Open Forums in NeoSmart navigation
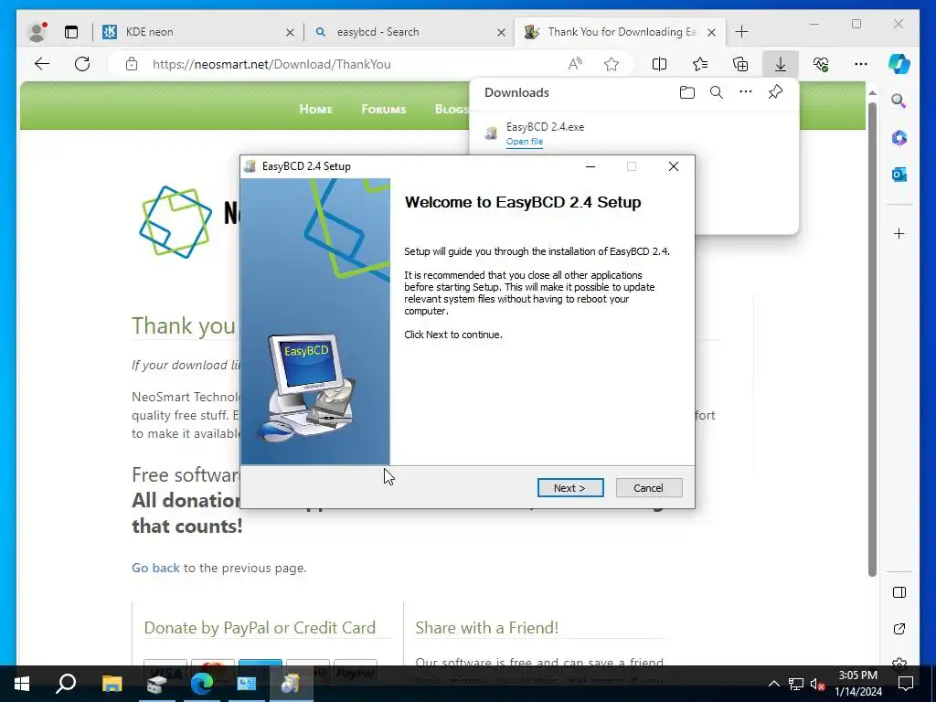This screenshot has height=702, width=936. pos(383,109)
